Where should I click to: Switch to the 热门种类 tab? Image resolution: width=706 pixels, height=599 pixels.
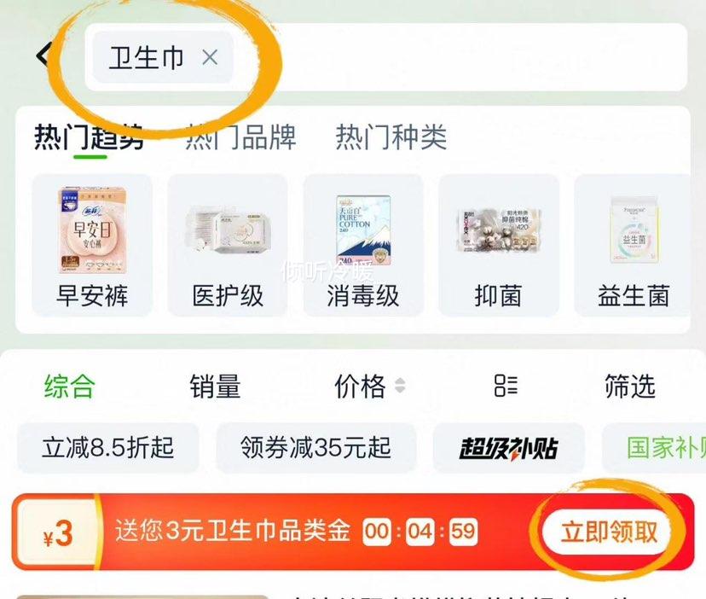pos(391,137)
